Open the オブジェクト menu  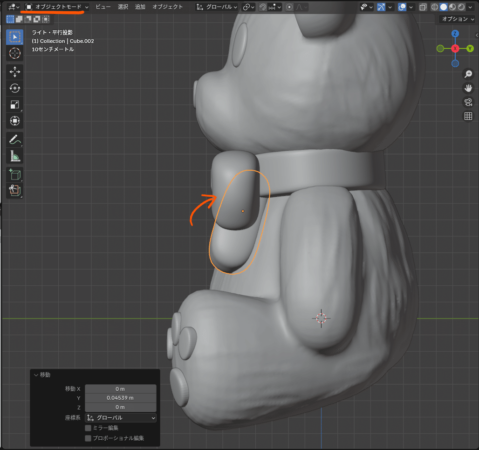(x=167, y=7)
